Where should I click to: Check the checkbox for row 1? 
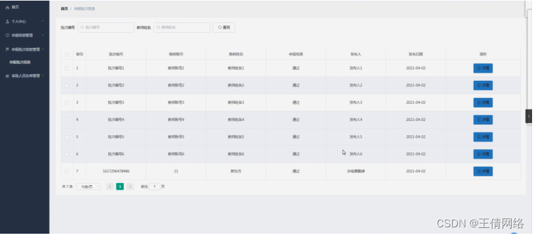click(67, 68)
